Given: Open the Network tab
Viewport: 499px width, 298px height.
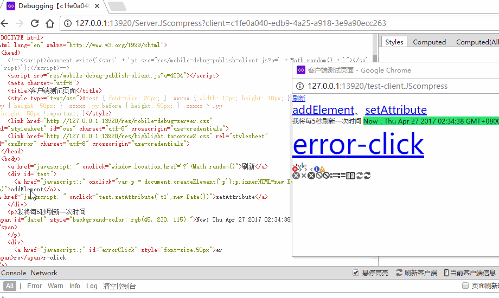Looking at the screenshot, I should coord(44,273).
